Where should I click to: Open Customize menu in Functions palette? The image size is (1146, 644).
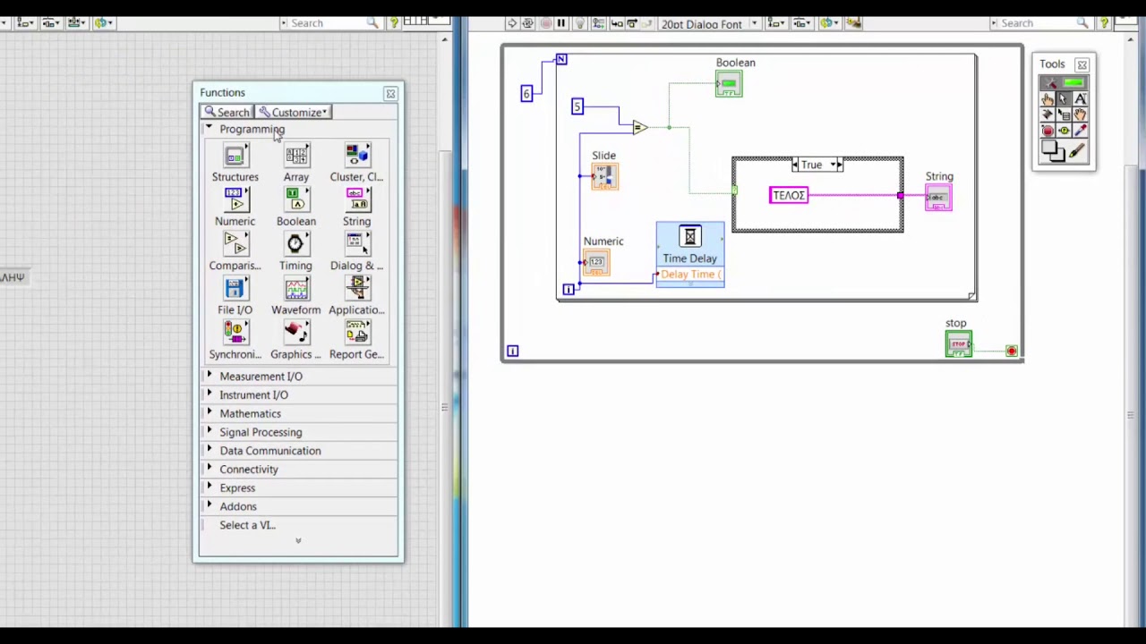coord(295,112)
